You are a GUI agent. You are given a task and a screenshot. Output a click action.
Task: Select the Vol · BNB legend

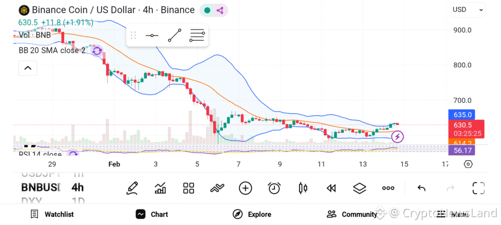[x=35, y=35]
